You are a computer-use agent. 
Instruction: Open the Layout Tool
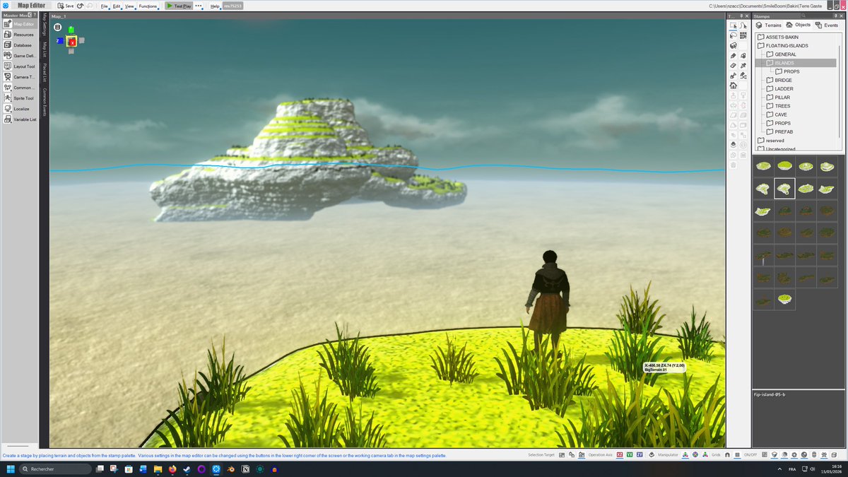point(19,66)
